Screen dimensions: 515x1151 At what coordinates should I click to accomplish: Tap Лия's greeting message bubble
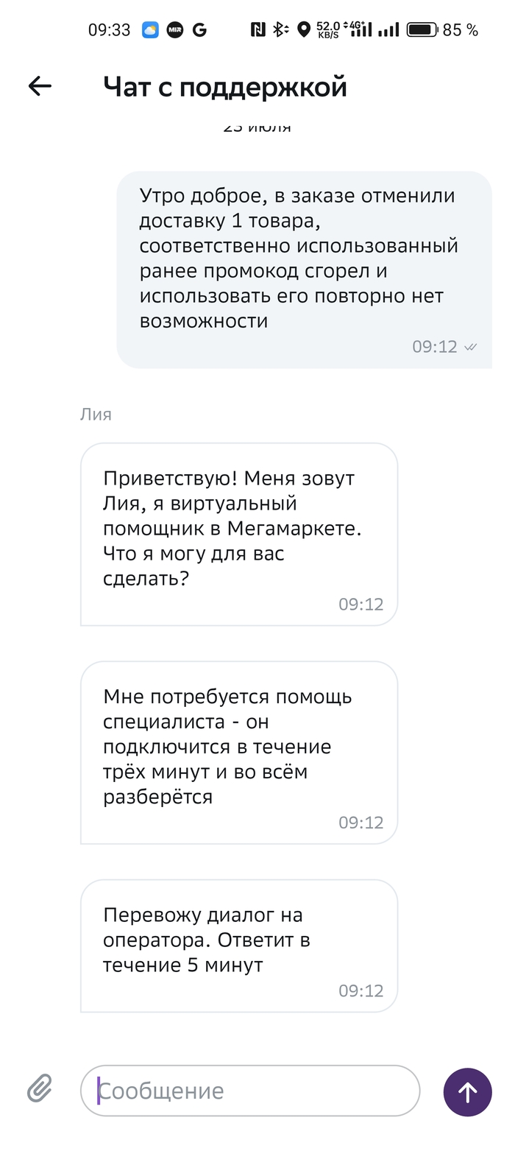(238, 534)
